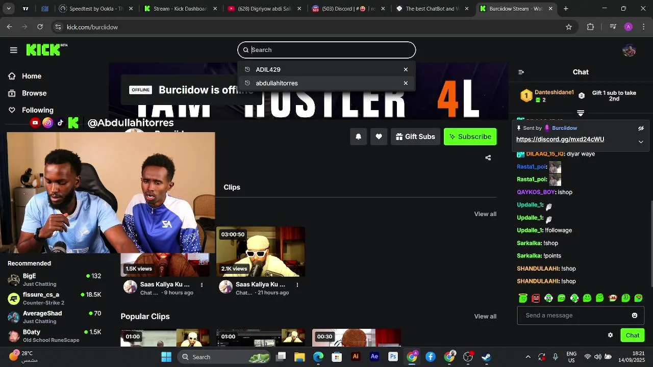
Task: Open the discord.gg/mxd24cWU link
Action: pos(560,139)
